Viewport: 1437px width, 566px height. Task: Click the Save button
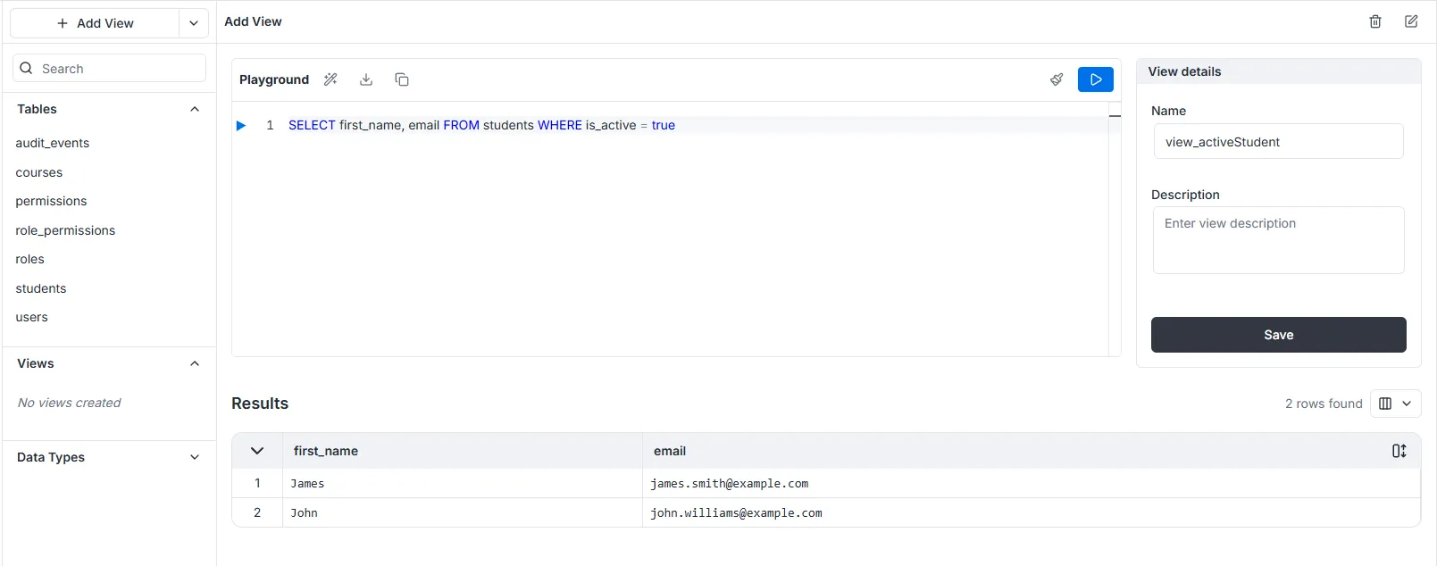1278,335
